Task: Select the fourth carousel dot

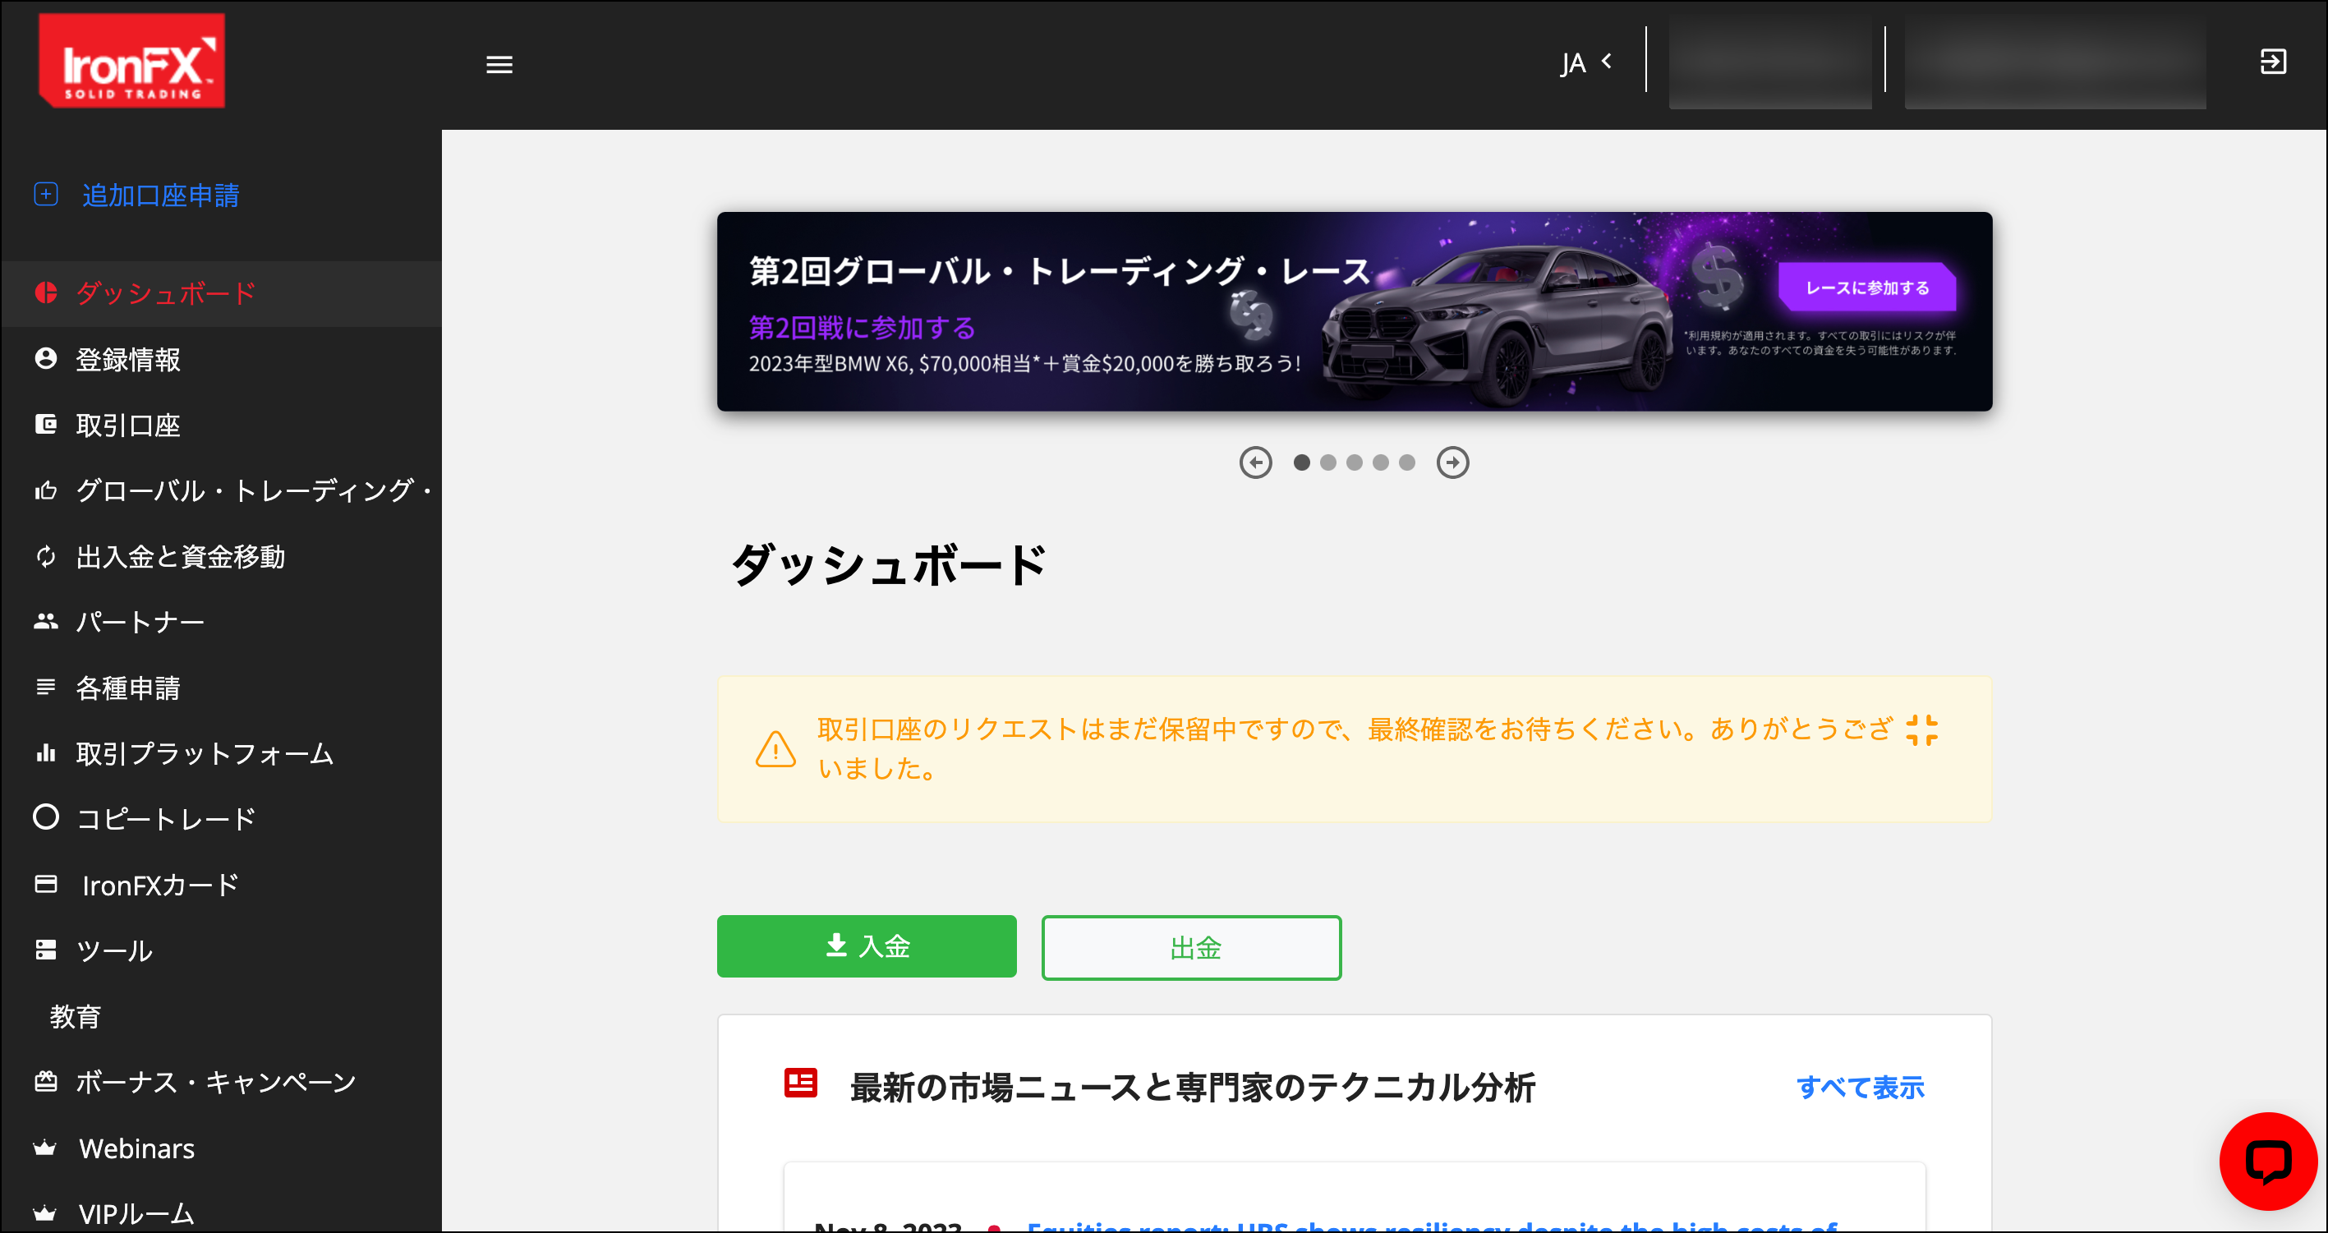Action: click(1380, 462)
